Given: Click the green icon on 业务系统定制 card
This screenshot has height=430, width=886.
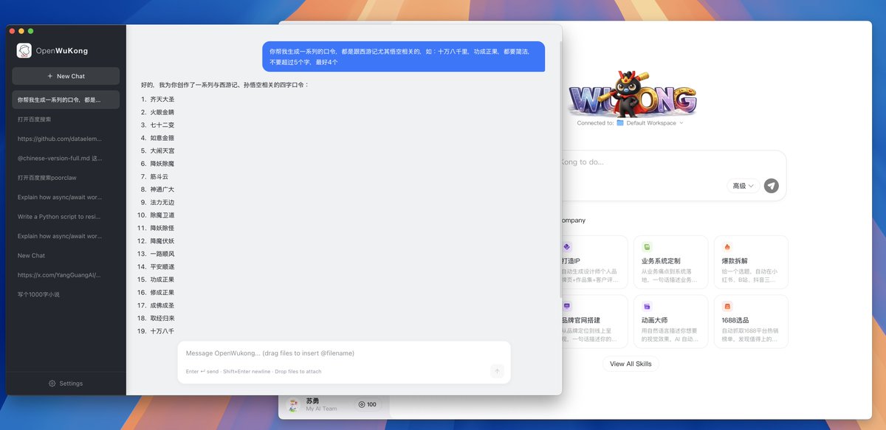Looking at the screenshot, I should [647, 247].
